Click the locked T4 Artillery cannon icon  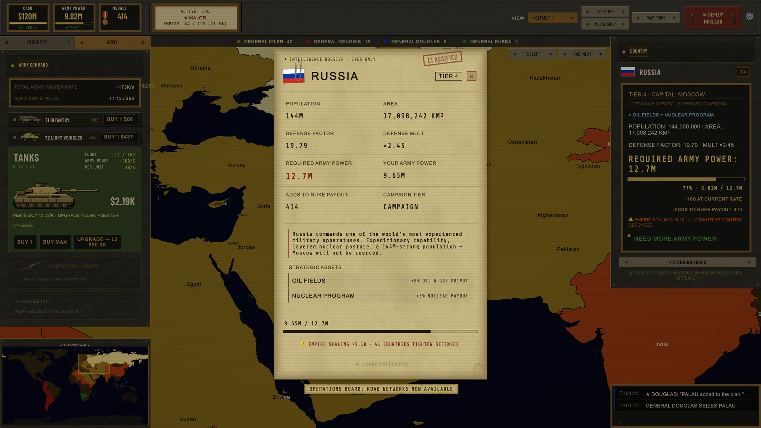click(x=30, y=266)
